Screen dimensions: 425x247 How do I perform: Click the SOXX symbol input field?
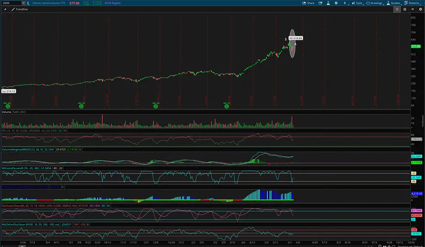(x=11, y=3)
